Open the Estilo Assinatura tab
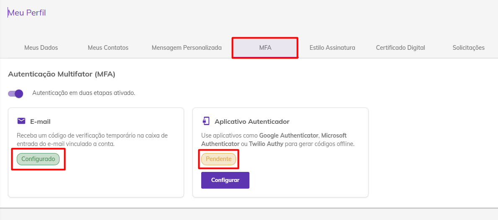 [x=332, y=48]
